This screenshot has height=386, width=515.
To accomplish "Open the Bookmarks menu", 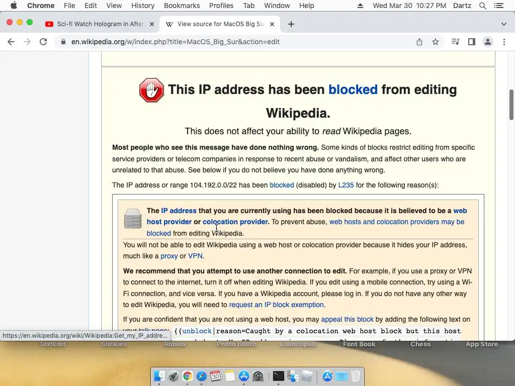I will click(x=182, y=6).
